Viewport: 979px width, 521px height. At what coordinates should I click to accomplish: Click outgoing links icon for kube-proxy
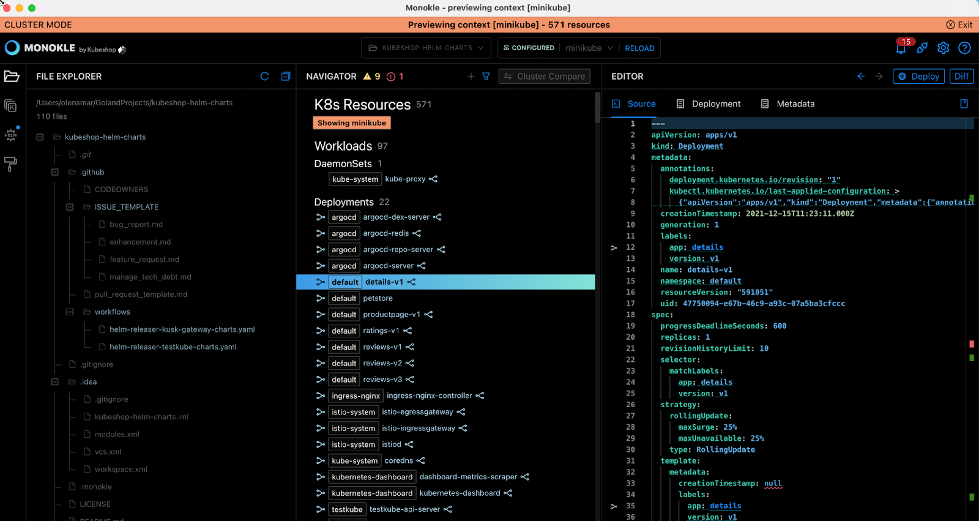tap(433, 179)
